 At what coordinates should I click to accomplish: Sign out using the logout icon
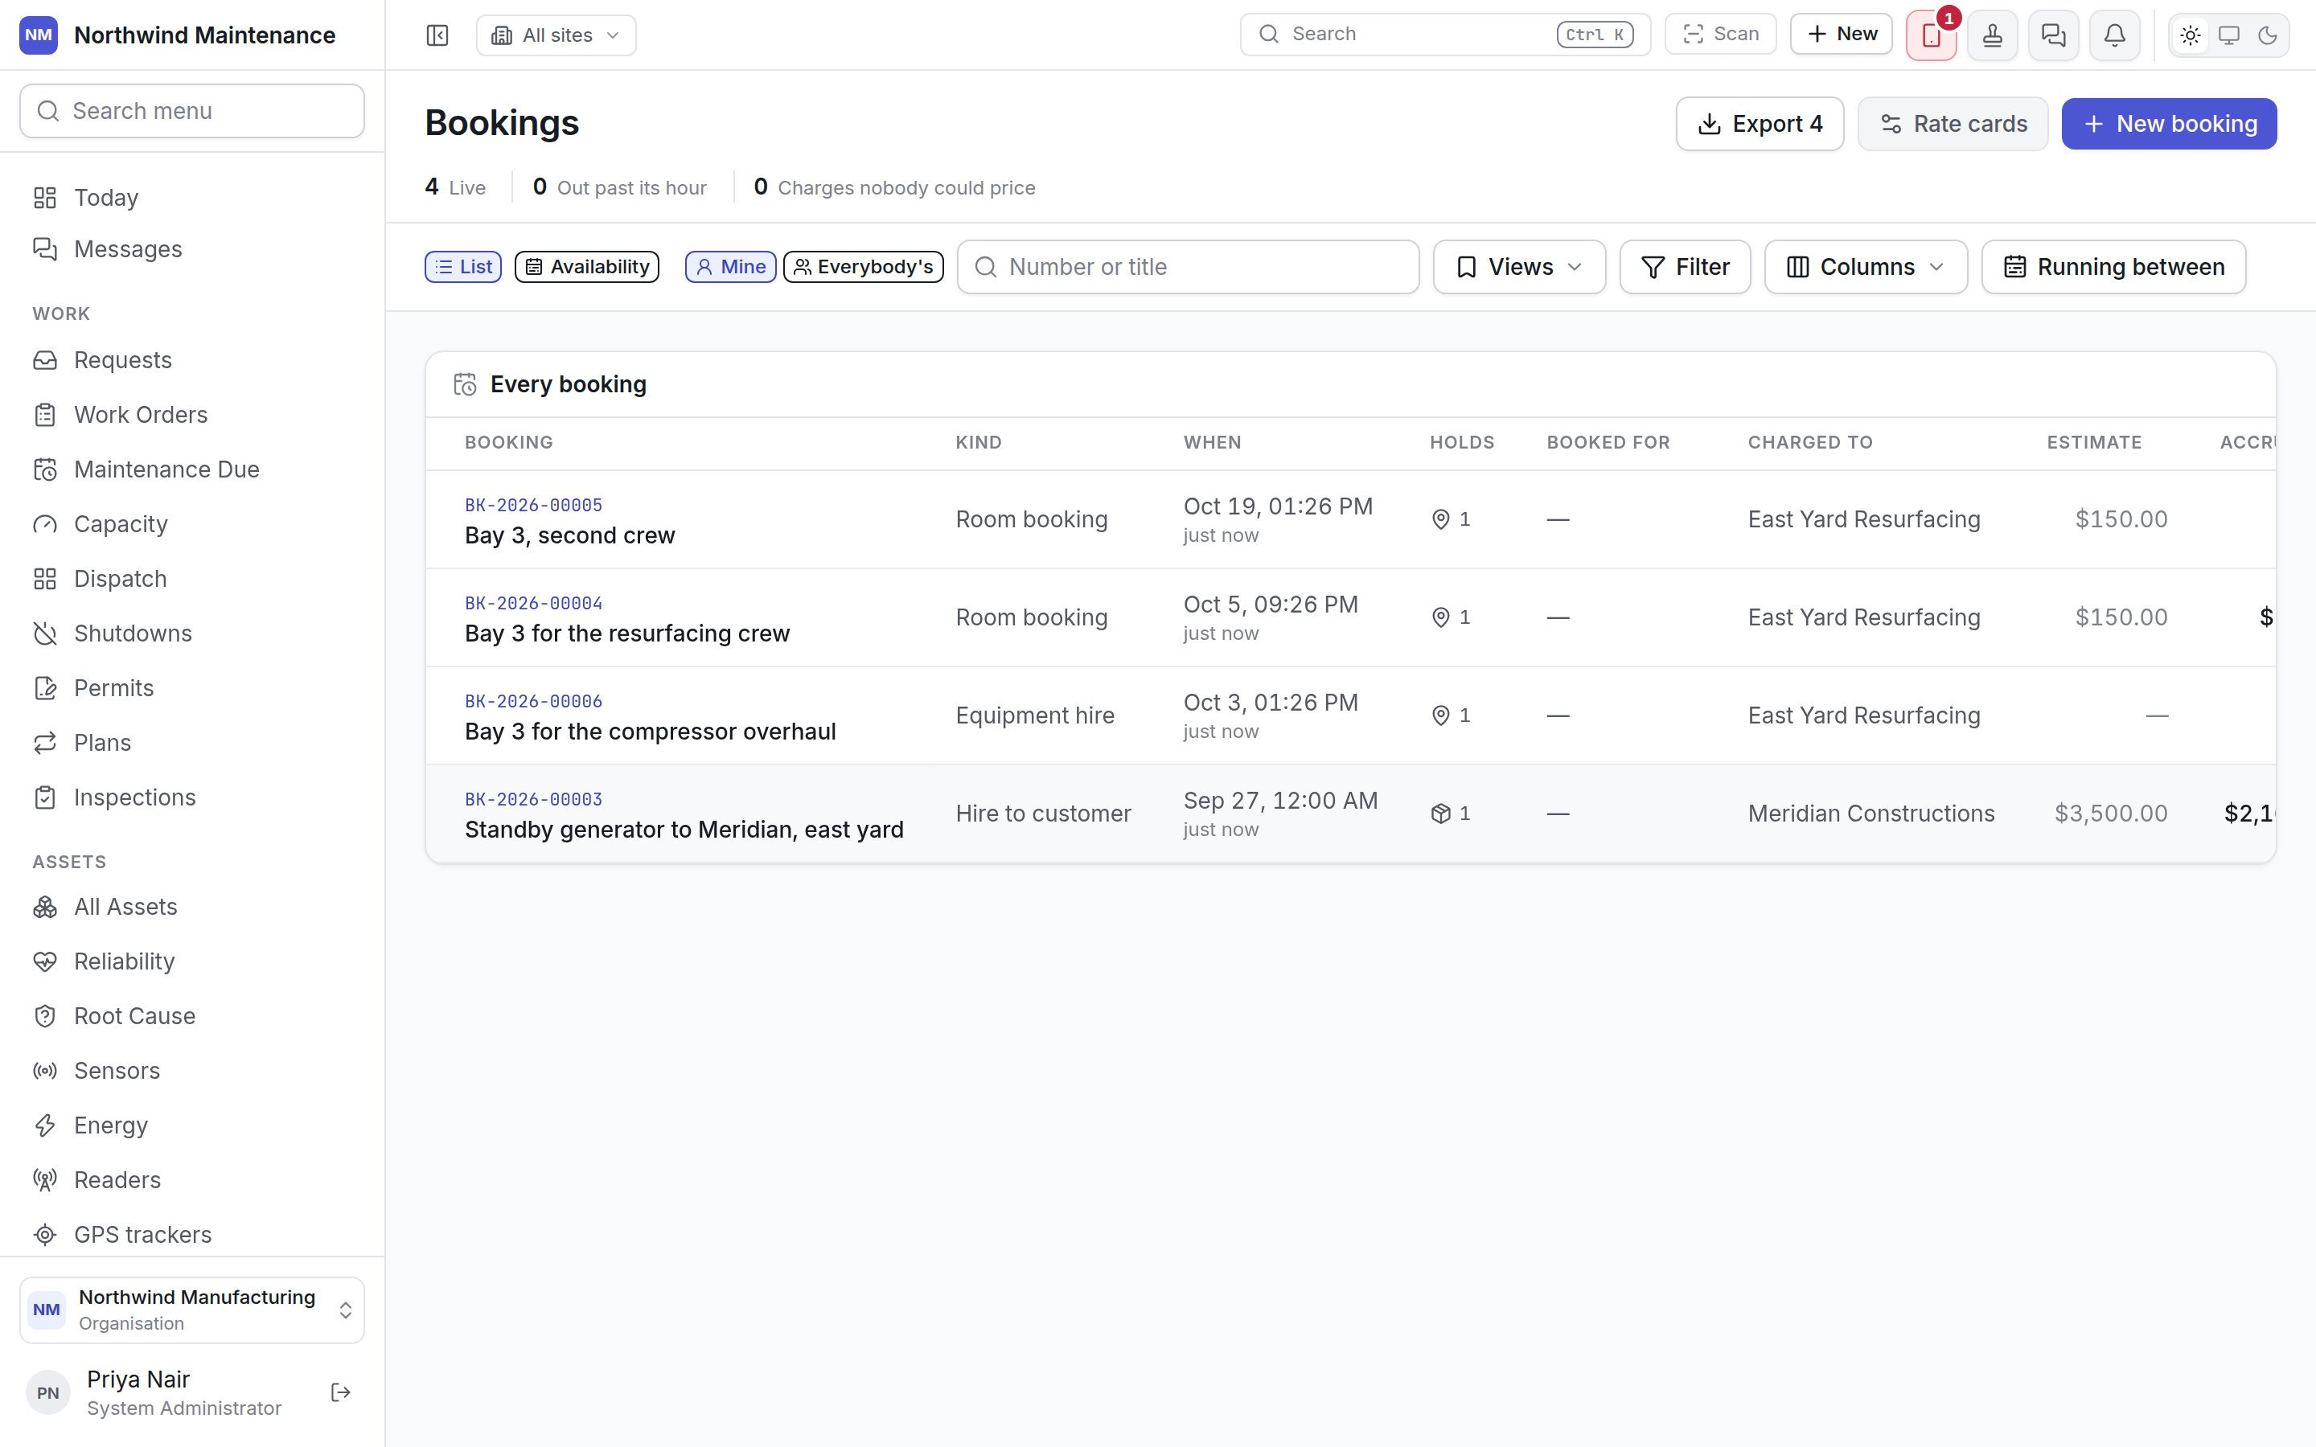(x=341, y=1392)
